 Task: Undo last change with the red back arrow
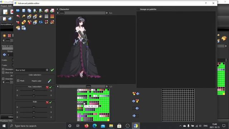point(18,16)
